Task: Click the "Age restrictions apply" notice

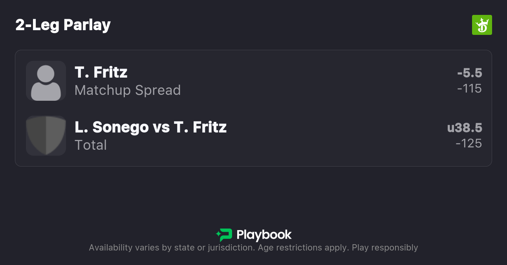Action: click(x=303, y=248)
